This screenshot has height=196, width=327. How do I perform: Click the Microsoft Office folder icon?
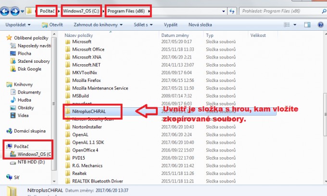[x=68, y=49]
